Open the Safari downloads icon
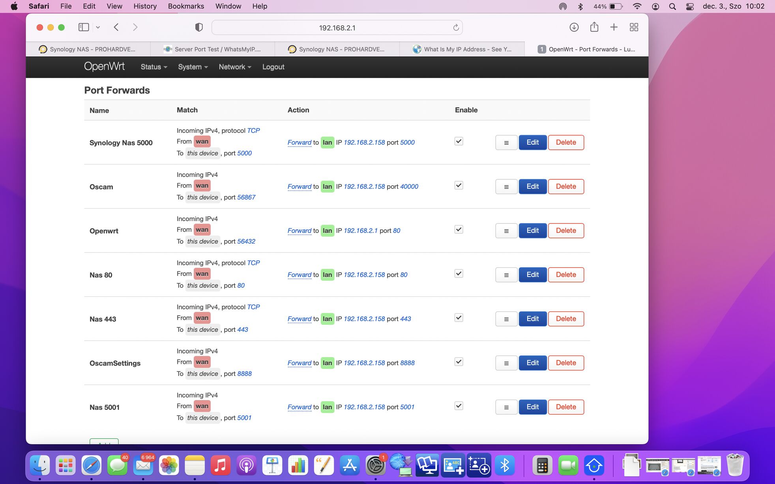This screenshot has height=484, width=775. click(x=574, y=27)
